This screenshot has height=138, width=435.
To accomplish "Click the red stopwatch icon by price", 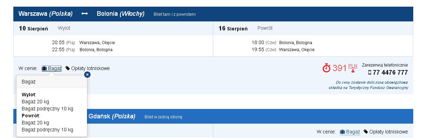I will click(327, 68).
